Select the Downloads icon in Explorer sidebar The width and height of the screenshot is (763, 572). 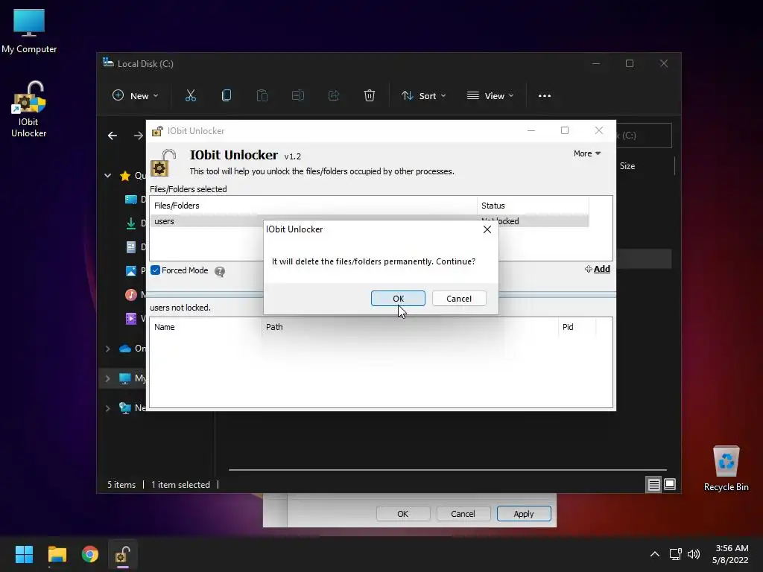tap(131, 223)
